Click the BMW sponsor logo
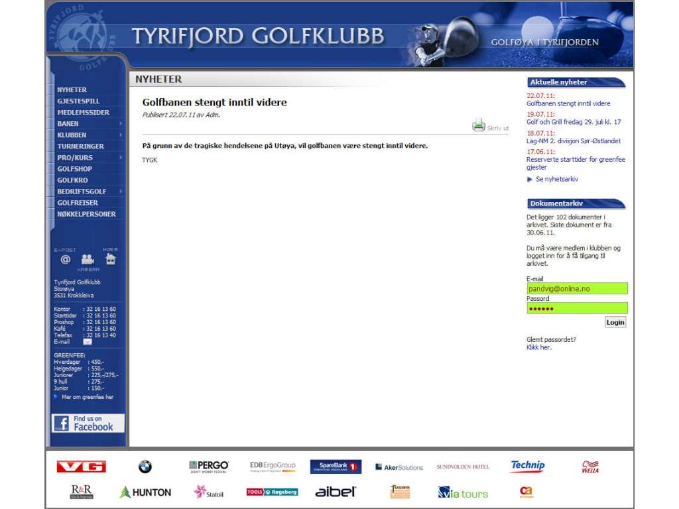 (x=145, y=467)
